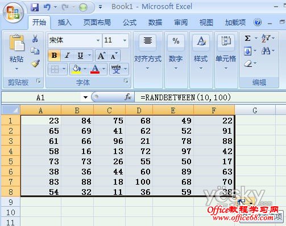Toggle Underline formatting
286x226 pixels.
pos(80,56)
